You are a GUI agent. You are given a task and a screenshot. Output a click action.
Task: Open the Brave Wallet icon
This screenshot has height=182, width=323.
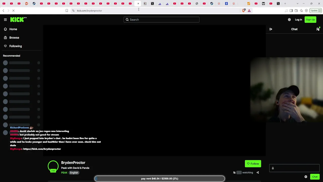[296, 11]
